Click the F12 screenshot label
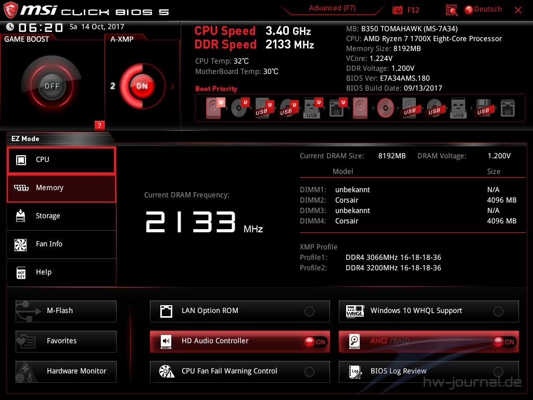The width and height of the screenshot is (533, 400). 413,10
